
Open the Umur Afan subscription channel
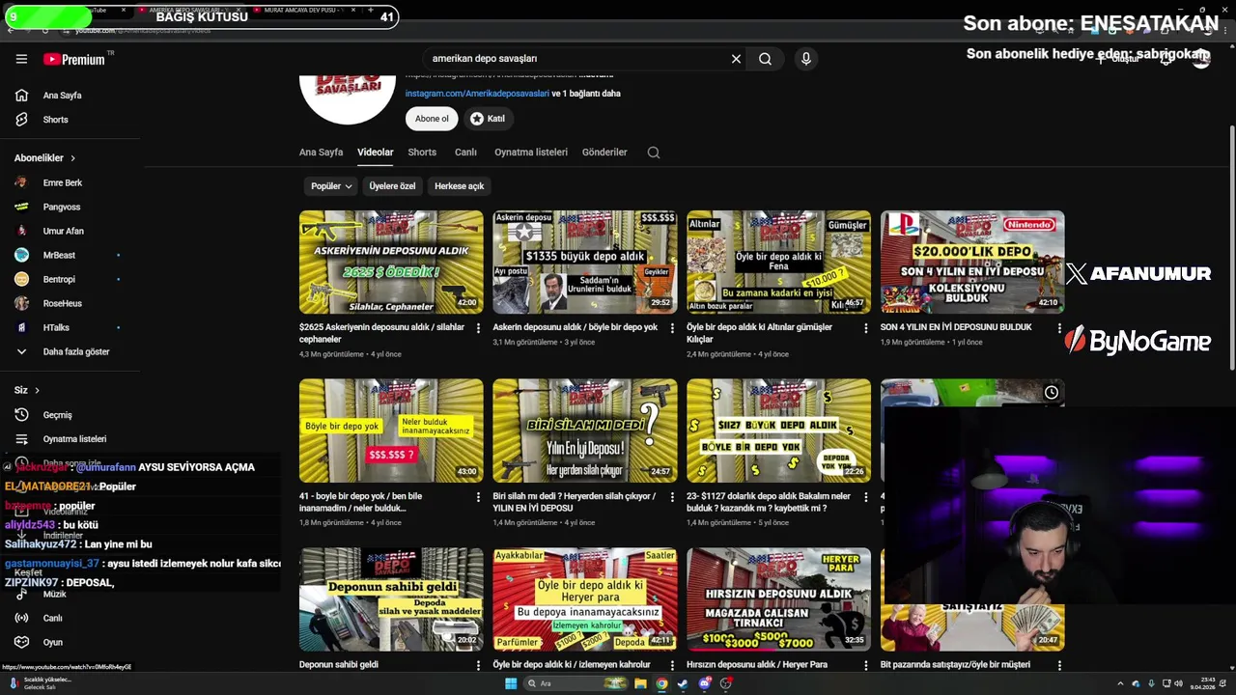[63, 231]
